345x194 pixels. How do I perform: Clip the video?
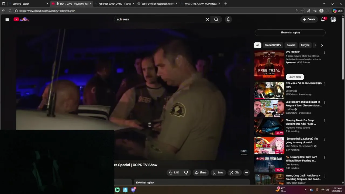(x=234, y=172)
